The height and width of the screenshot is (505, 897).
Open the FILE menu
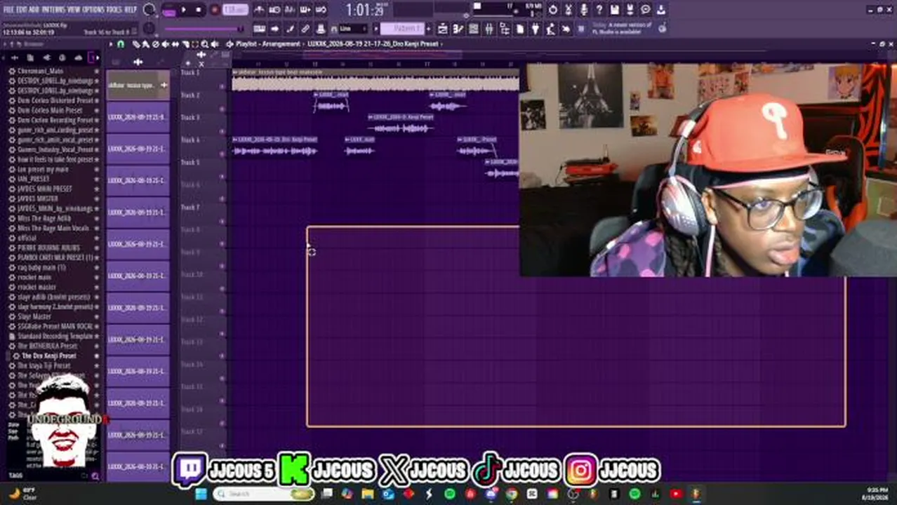tap(8, 9)
